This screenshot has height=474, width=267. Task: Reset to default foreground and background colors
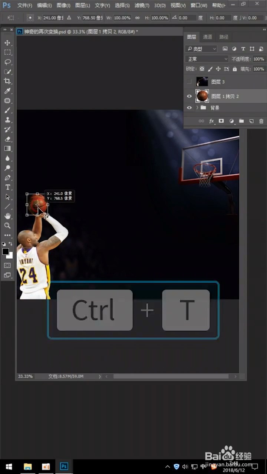(x=4, y=244)
